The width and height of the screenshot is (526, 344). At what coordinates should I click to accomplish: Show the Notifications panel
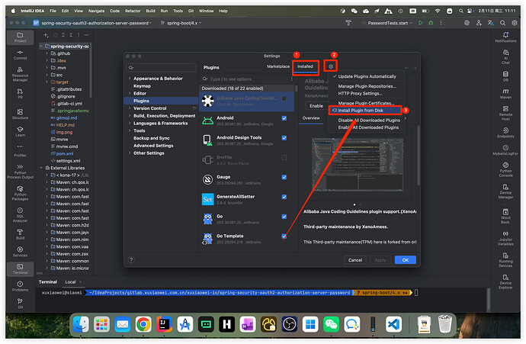505,36
